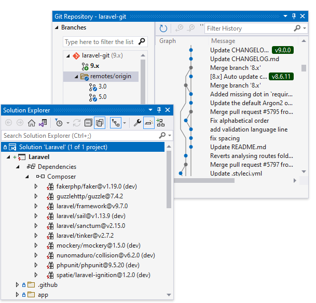Click spatie/laravel-ignition package icon

[50, 275]
